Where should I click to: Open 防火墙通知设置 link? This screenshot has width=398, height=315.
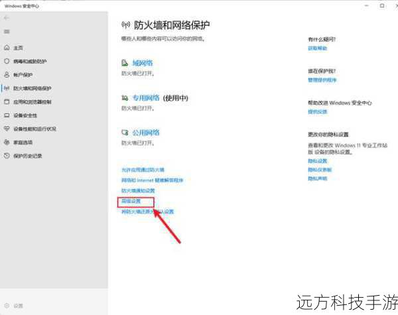click(x=138, y=190)
